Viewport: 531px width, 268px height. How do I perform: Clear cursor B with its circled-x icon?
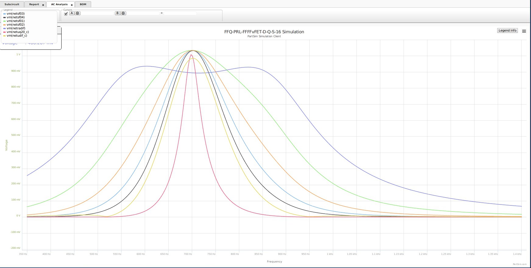123,13
